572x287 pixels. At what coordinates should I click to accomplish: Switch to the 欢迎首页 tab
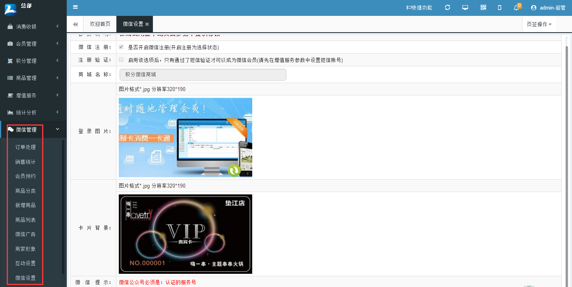[x=100, y=24]
